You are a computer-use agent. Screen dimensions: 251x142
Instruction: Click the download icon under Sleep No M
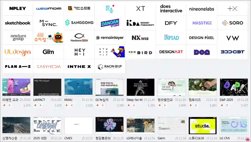click(x=134, y=105)
